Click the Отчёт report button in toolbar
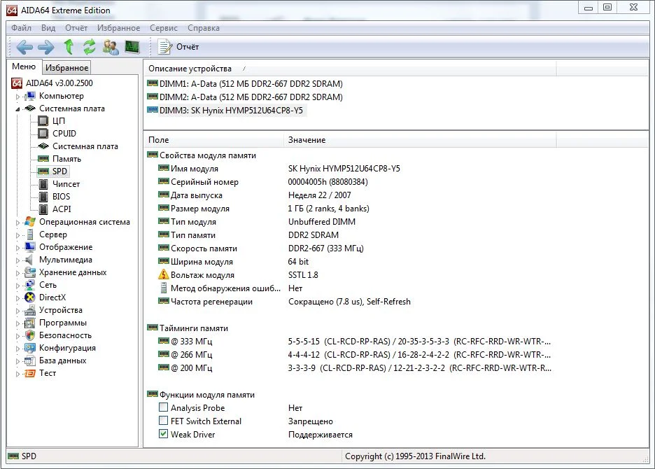Image resolution: width=655 pixels, height=469 pixels. (x=179, y=47)
